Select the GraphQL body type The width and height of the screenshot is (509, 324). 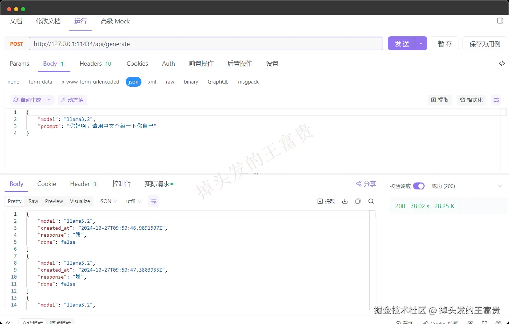click(218, 82)
